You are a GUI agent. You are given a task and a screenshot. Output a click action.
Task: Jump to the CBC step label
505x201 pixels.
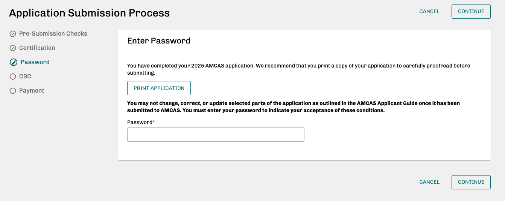click(x=25, y=76)
